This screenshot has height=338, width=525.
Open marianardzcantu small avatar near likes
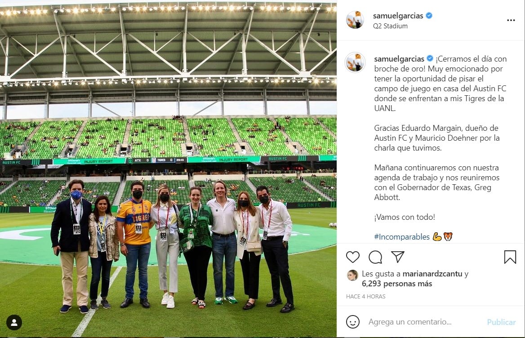tap(352, 276)
